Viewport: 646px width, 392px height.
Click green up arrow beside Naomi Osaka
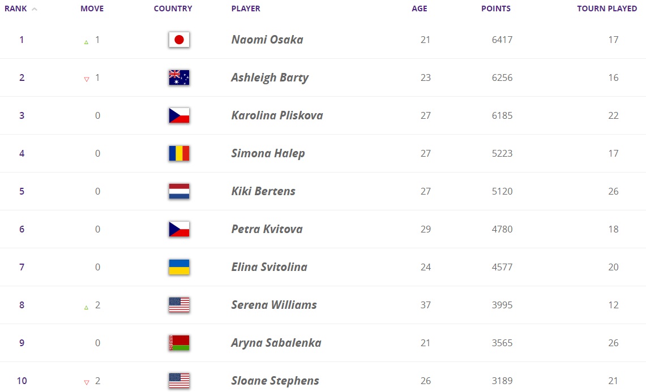click(x=86, y=42)
